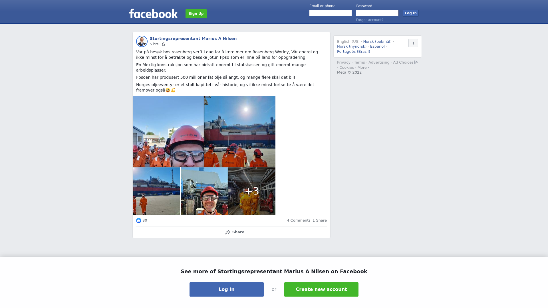The width and height of the screenshot is (548, 308).
Task: Click the public globe privacy icon
Action: click(164, 44)
